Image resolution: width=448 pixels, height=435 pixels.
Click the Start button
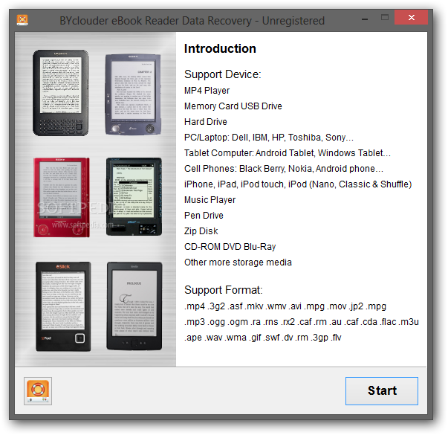click(x=381, y=390)
